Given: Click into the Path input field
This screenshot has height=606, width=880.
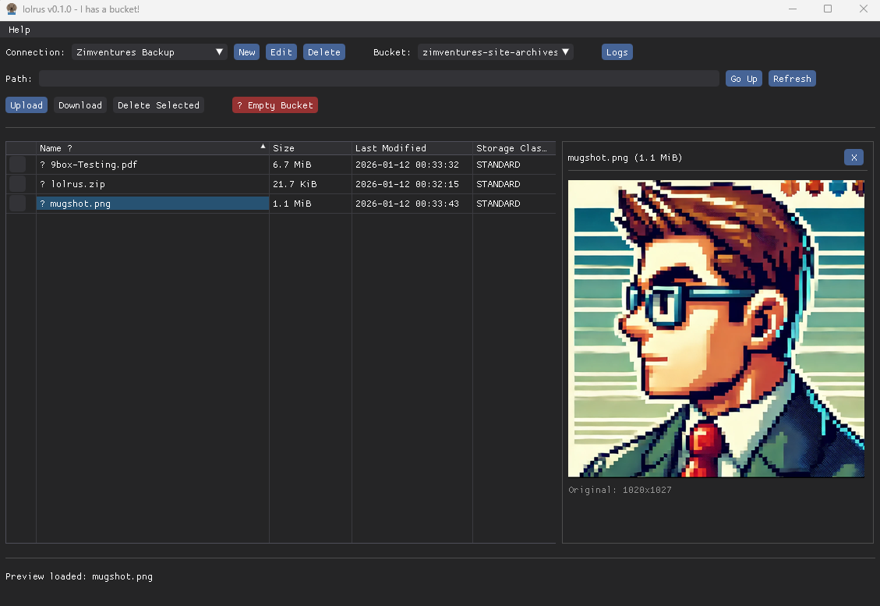Looking at the screenshot, I should (378, 79).
